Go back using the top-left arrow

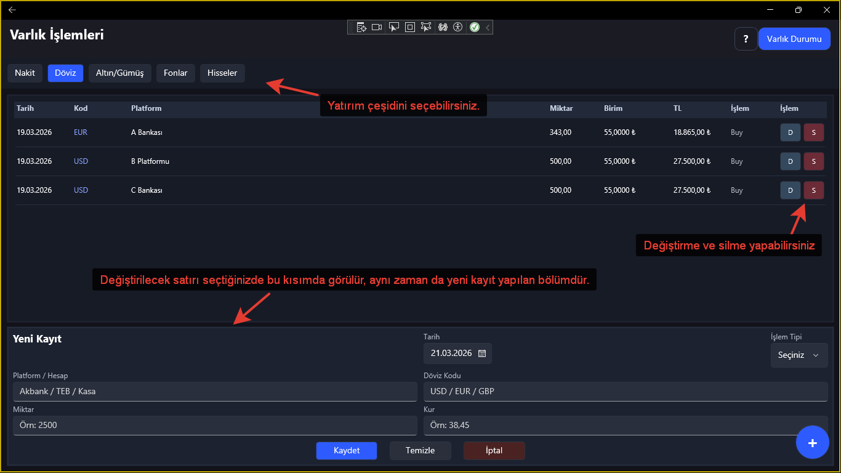click(12, 10)
